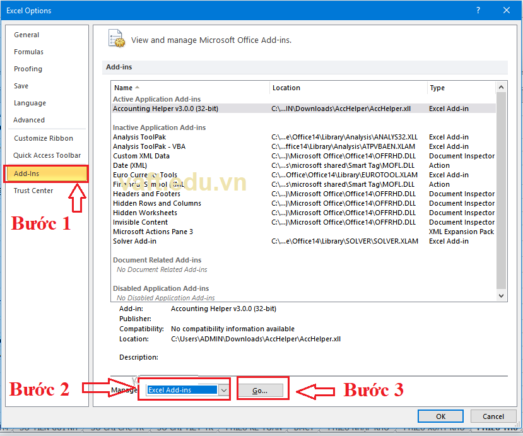
Task: Click the list scroll down arrow
Action: click(501, 295)
